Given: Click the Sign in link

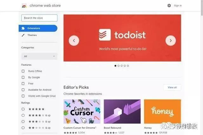Looking at the screenshot, I should click(x=178, y=6).
